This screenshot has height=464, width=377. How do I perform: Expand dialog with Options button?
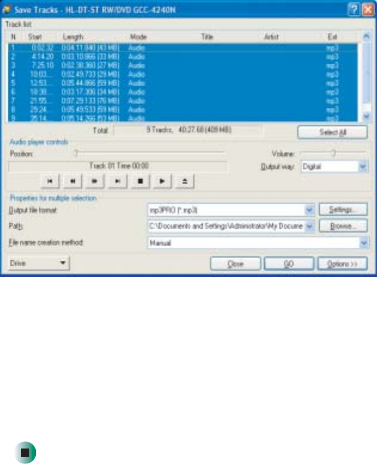tap(342, 264)
